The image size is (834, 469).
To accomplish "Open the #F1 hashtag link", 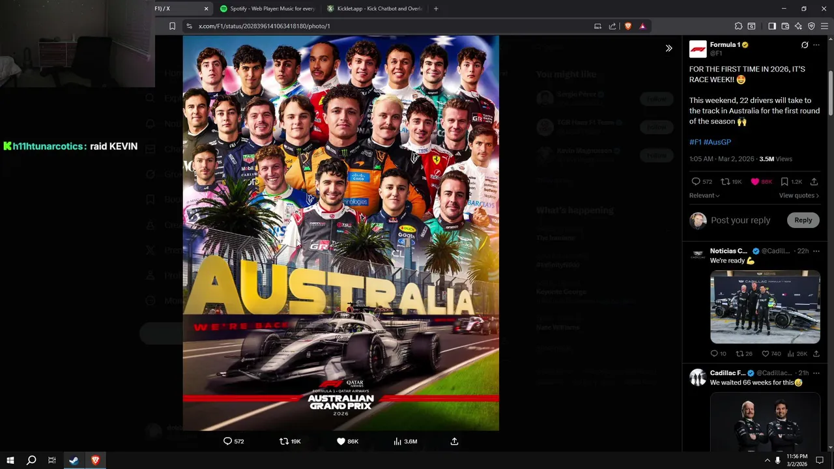I will click(x=695, y=142).
